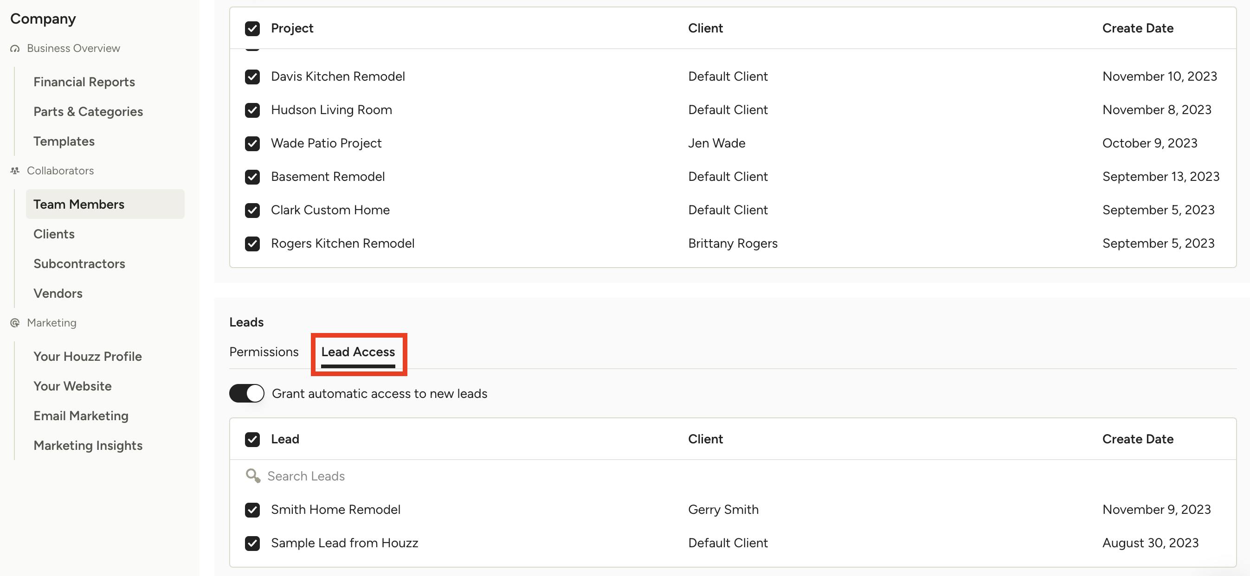Click the Business Overview section label
1250x576 pixels.
pyautogui.click(x=73, y=49)
